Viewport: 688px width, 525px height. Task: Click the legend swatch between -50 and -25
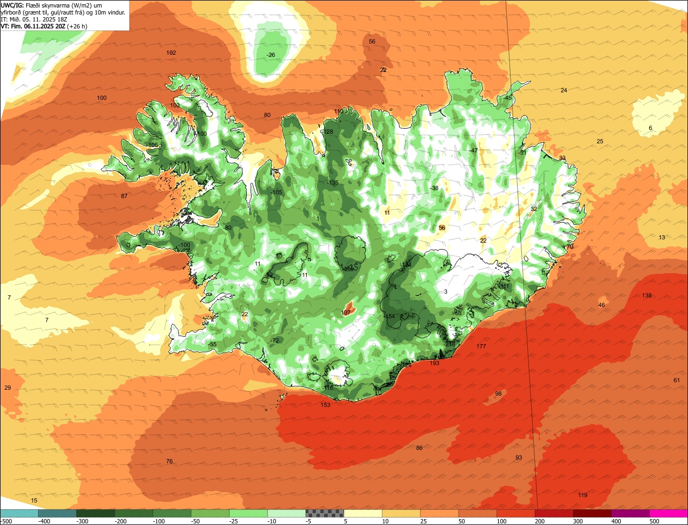click(x=210, y=513)
